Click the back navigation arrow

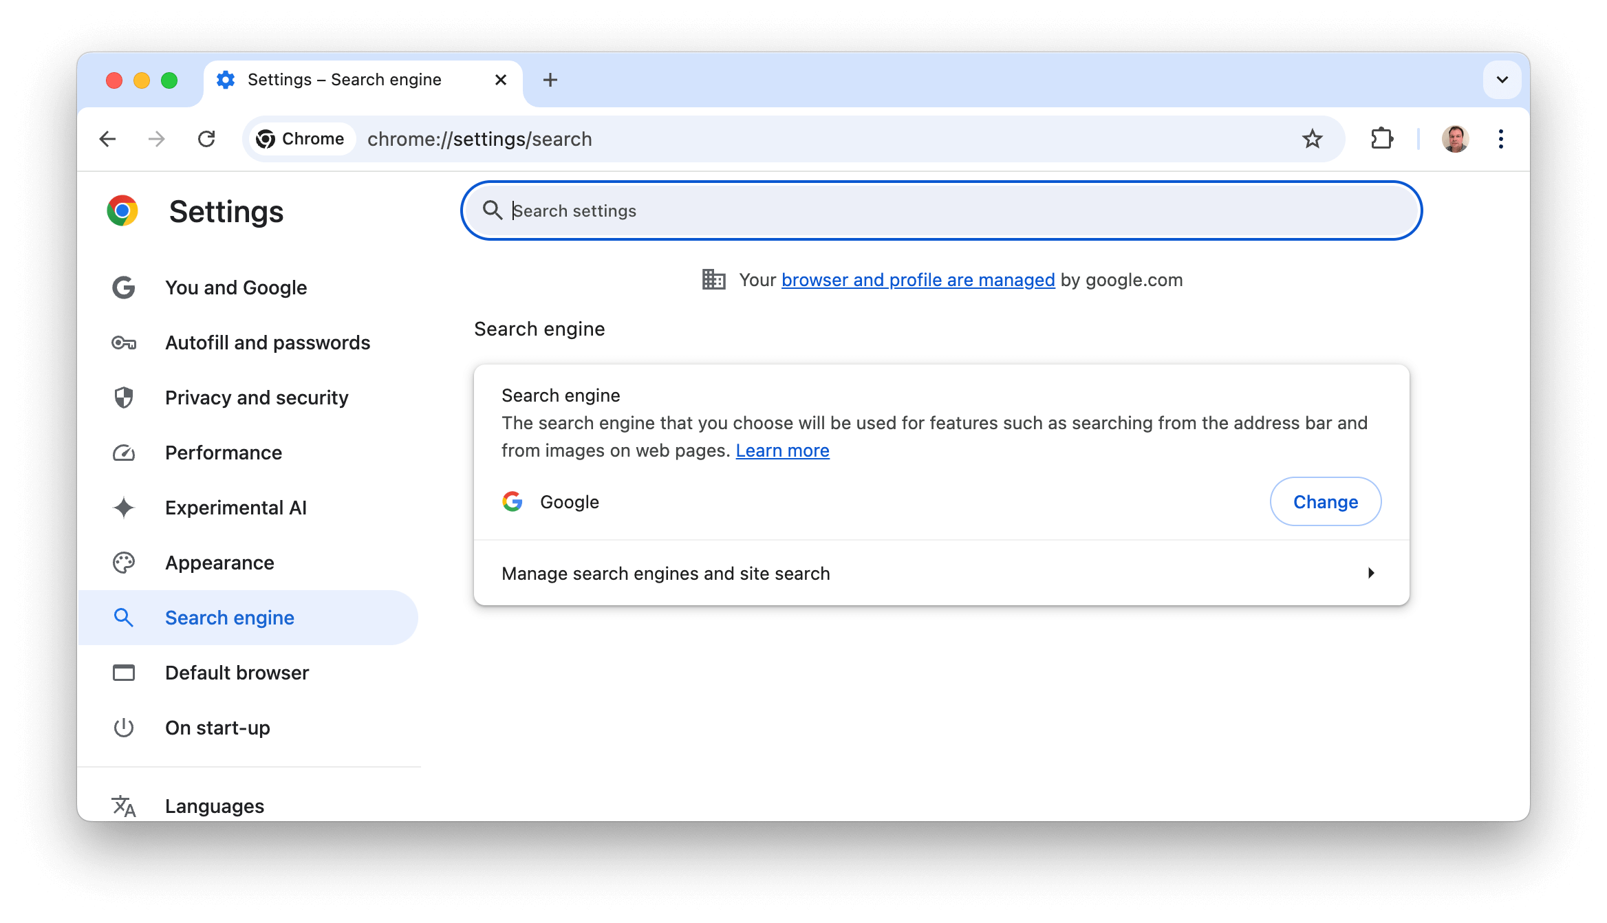[107, 138]
